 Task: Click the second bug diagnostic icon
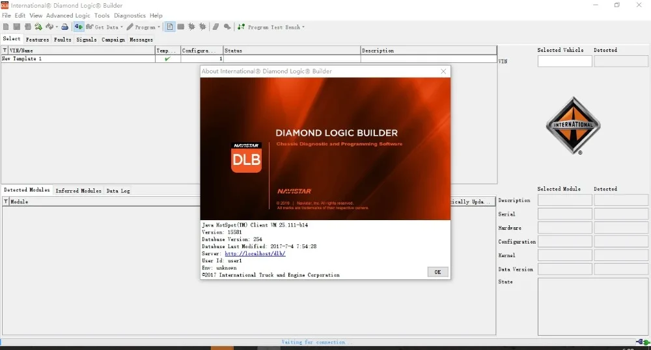pos(202,27)
